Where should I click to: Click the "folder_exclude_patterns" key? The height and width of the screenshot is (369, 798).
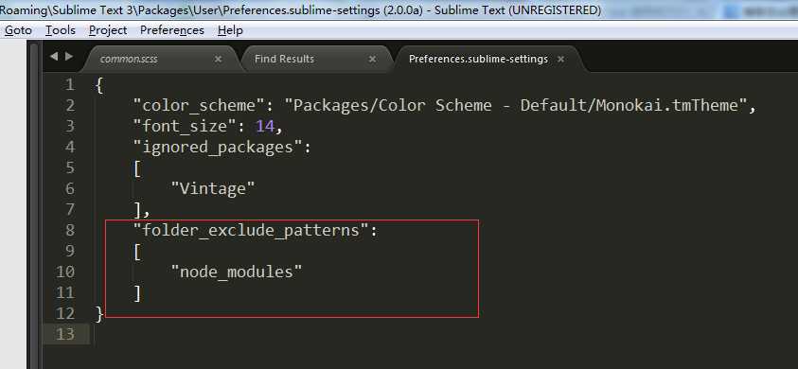[251, 231]
